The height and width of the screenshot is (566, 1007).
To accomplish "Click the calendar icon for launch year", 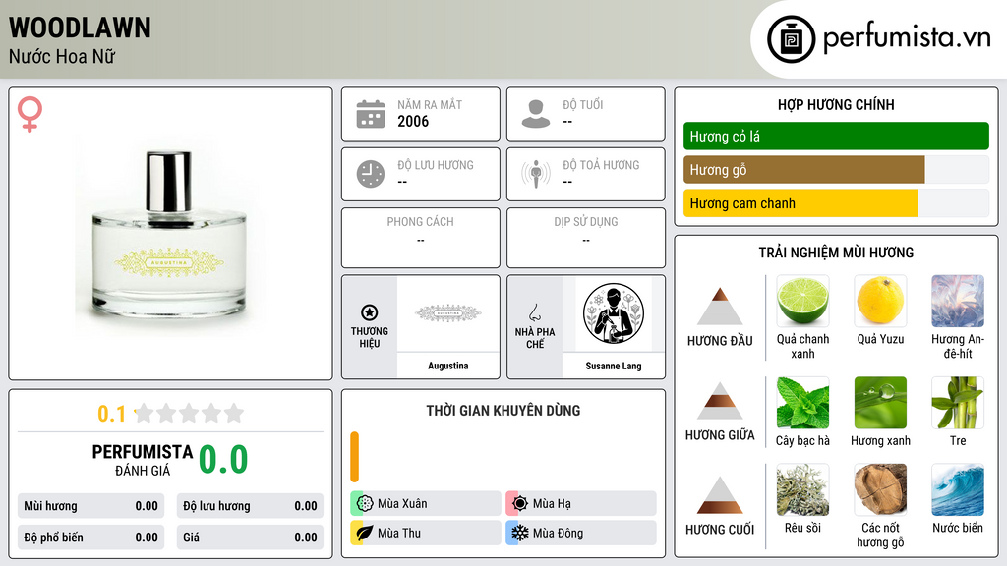I will click(371, 114).
